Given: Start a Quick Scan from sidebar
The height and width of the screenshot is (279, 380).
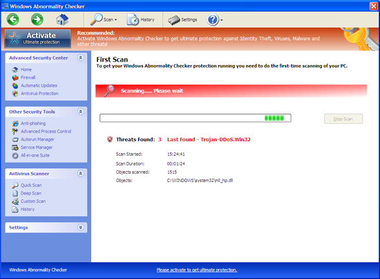Looking at the screenshot, I should (31, 186).
